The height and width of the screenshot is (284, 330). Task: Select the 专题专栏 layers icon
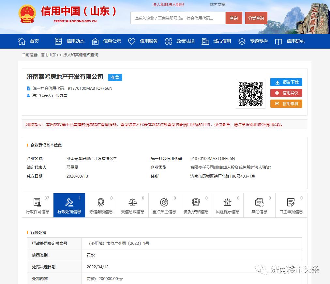[x=242, y=41]
